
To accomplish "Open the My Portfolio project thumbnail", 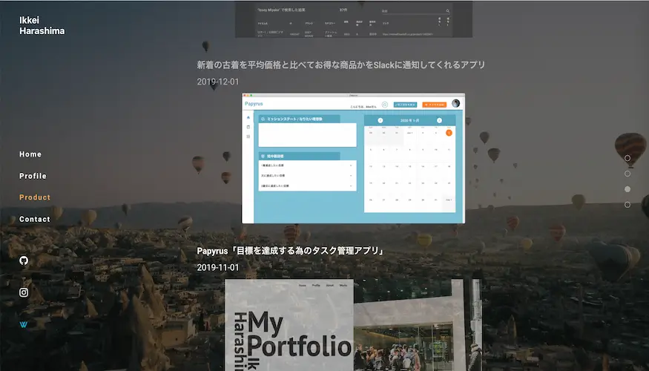I will (353, 325).
